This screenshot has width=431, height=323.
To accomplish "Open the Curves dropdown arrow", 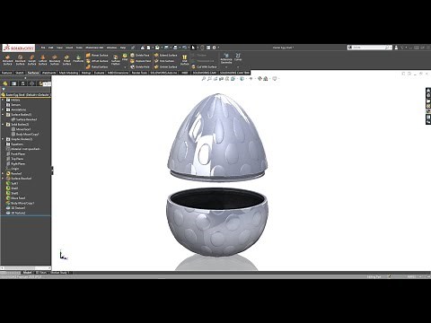I will point(238,67).
